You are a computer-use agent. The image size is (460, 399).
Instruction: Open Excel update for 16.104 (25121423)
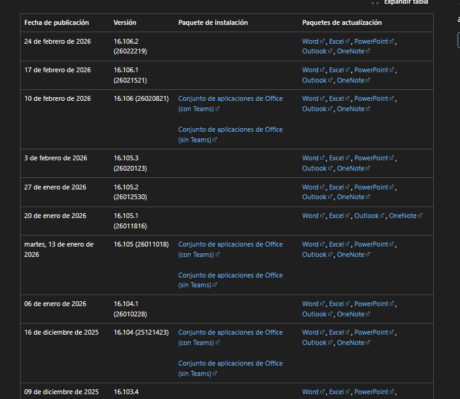[340, 332]
